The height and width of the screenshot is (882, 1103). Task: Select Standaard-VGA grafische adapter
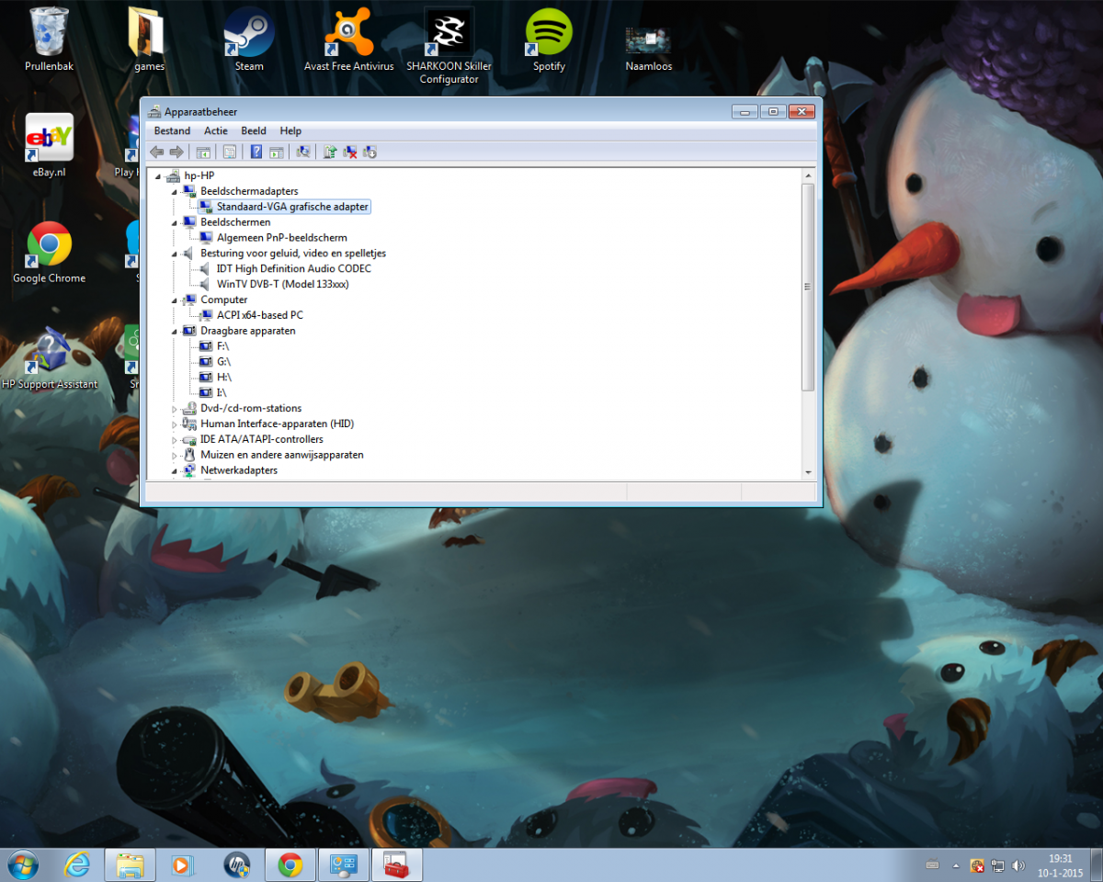[292, 207]
